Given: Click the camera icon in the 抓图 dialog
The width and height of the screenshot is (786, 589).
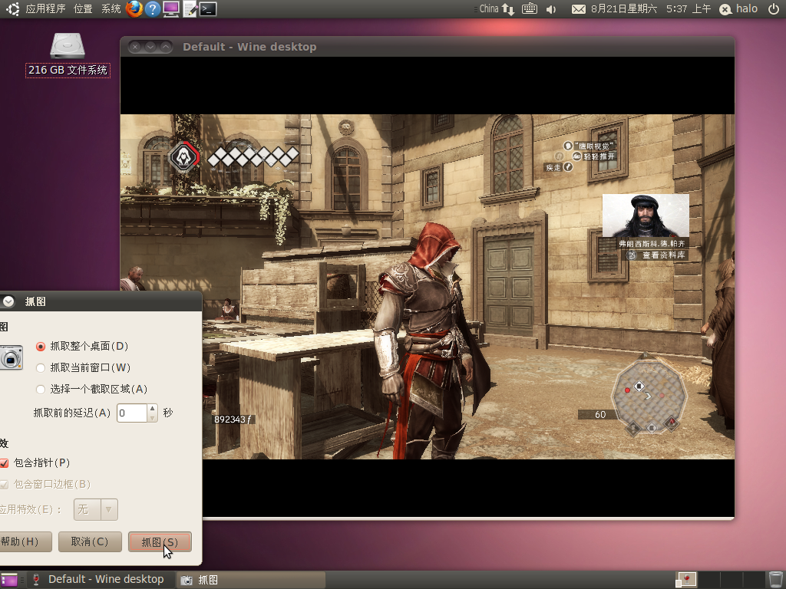Looking at the screenshot, I should click(x=11, y=357).
